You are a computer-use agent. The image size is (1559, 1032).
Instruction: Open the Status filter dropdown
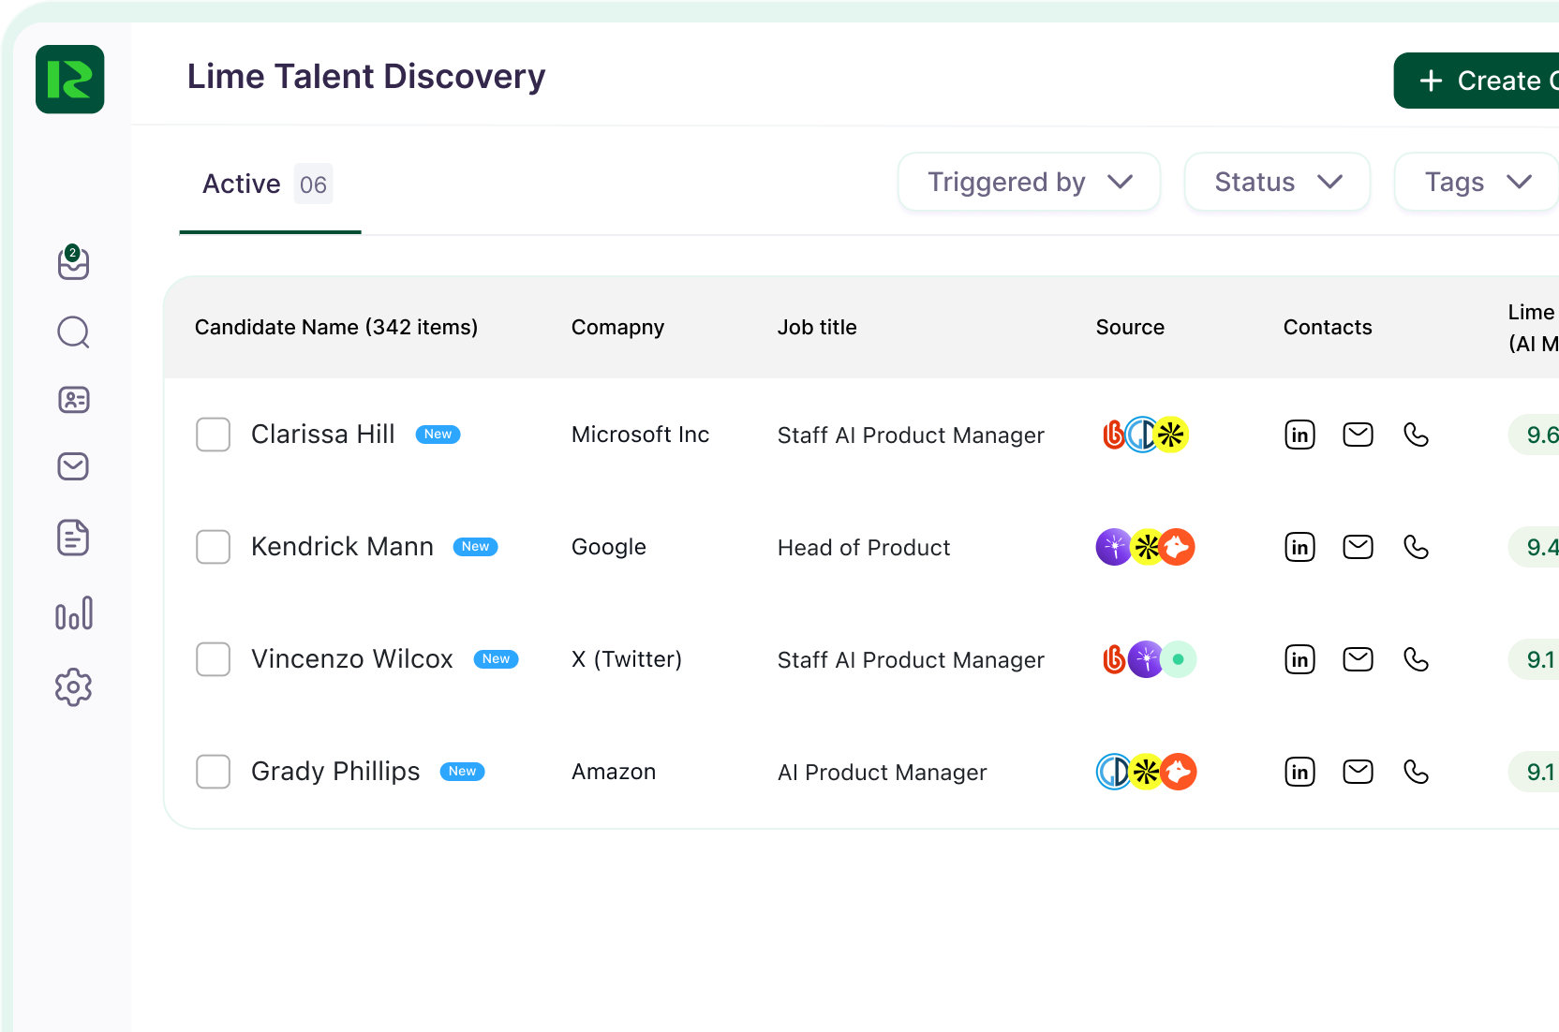1278,182
